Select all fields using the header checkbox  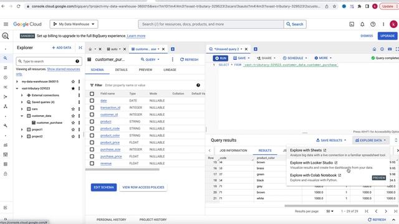click(92, 94)
